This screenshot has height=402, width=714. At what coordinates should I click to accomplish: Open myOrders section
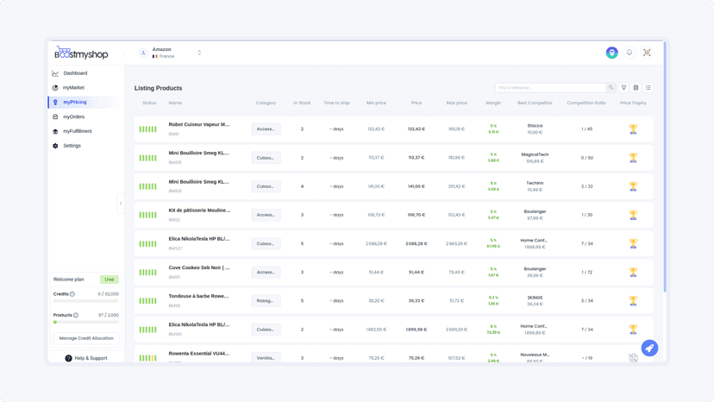pos(73,116)
